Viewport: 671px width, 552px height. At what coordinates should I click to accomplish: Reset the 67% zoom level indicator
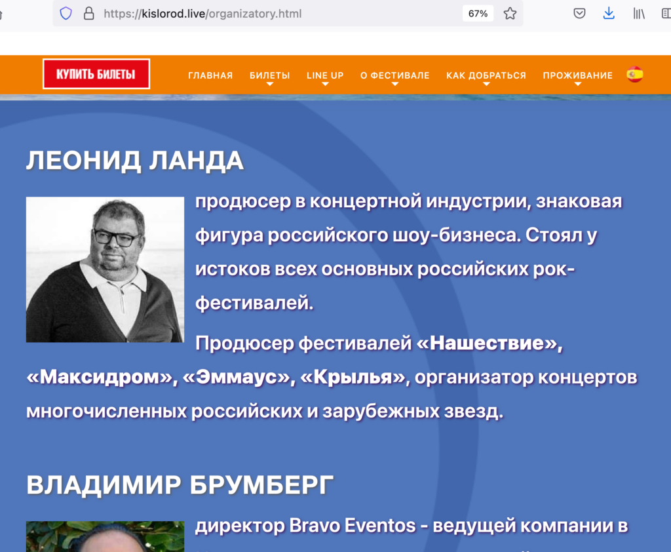[x=478, y=14]
